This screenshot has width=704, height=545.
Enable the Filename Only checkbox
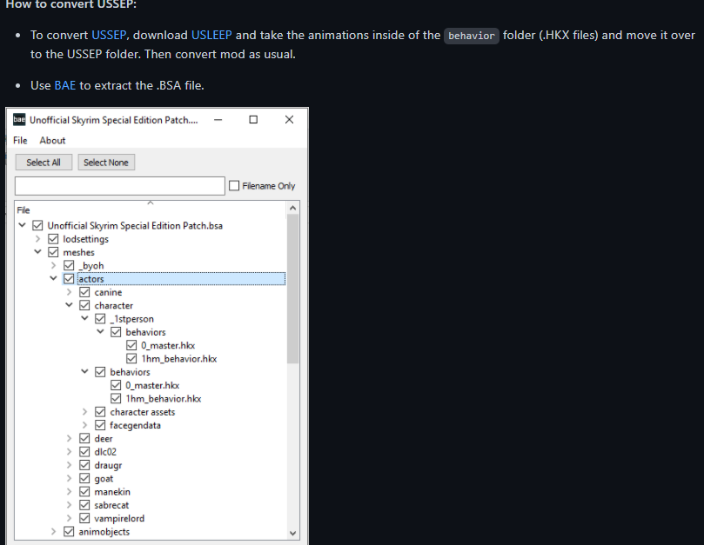click(234, 186)
